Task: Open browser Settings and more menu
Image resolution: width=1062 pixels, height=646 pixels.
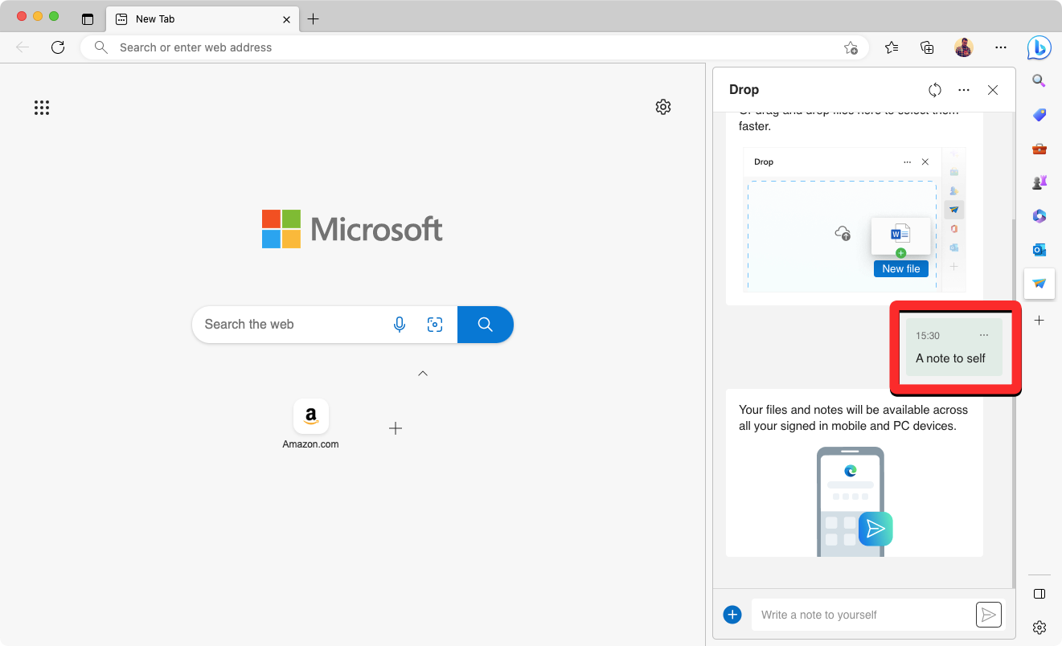Action: coord(1000,47)
